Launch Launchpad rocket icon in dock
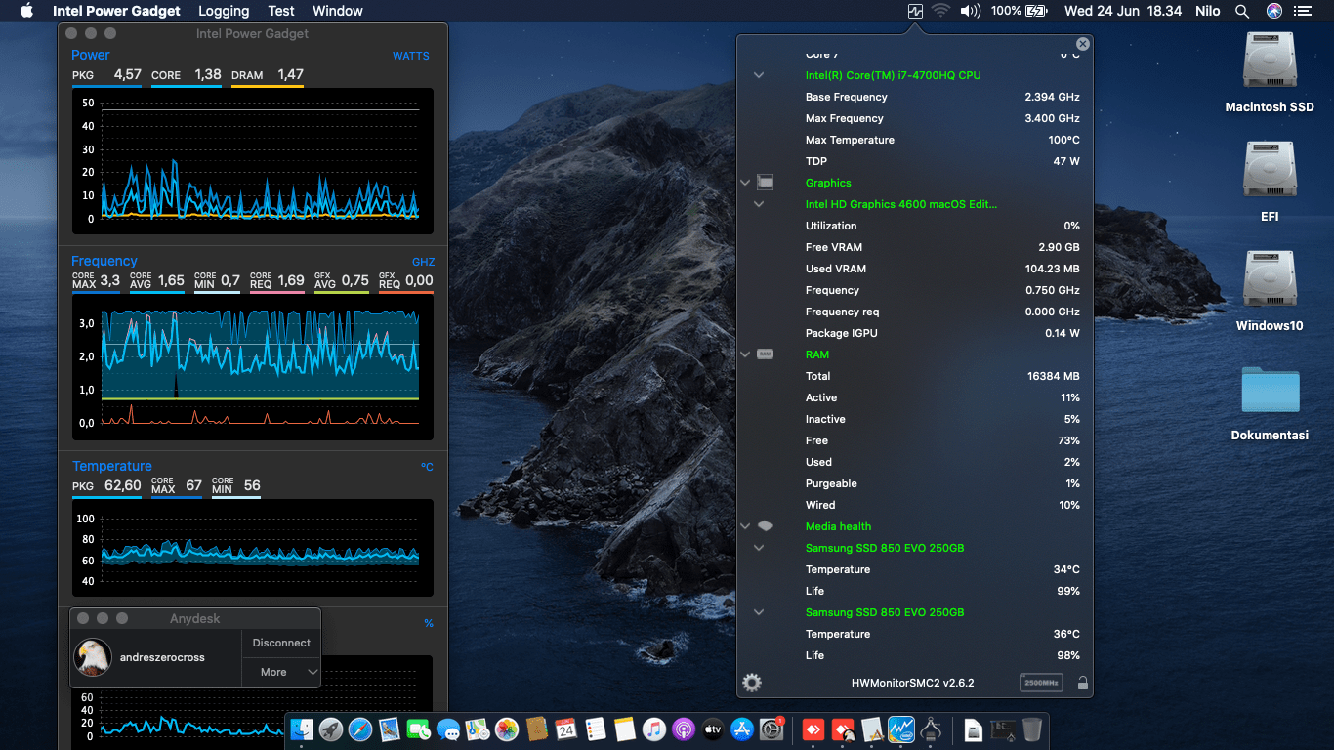Viewport: 1334px width, 750px height. [332, 729]
